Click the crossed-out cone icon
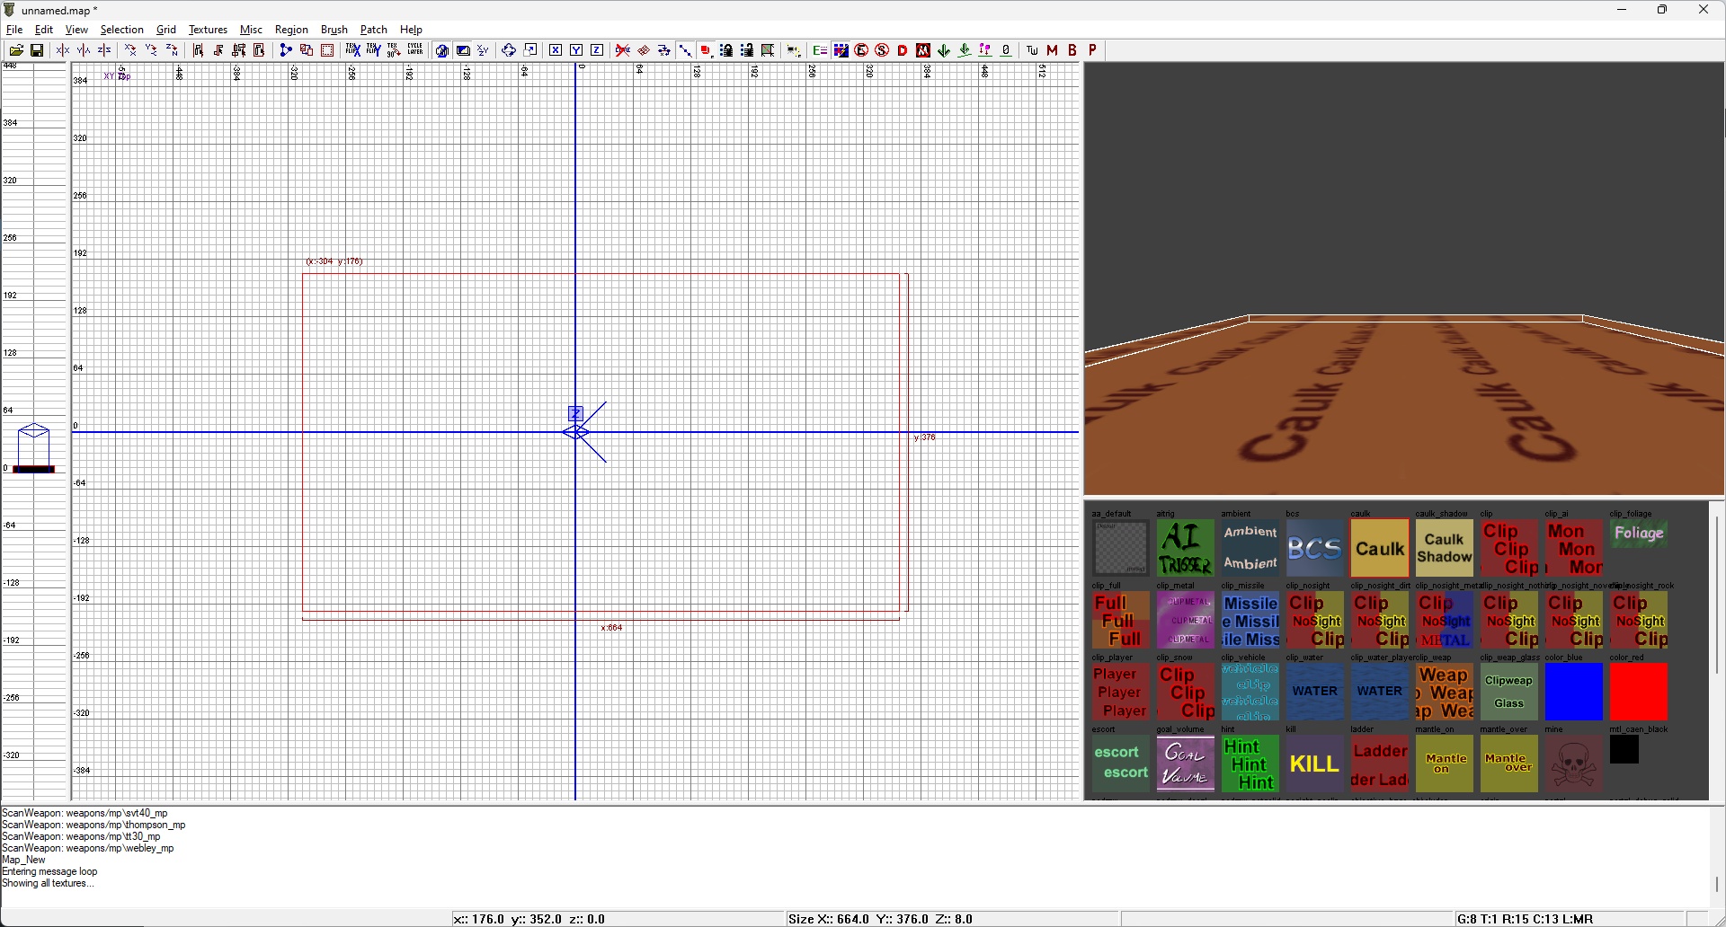 [623, 51]
